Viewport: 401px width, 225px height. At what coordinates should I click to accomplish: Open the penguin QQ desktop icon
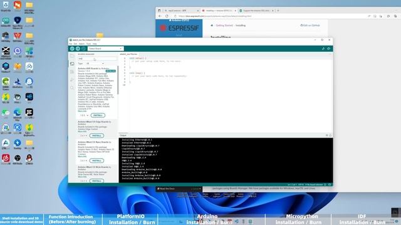pyautogui.click(x=29, y=159)
